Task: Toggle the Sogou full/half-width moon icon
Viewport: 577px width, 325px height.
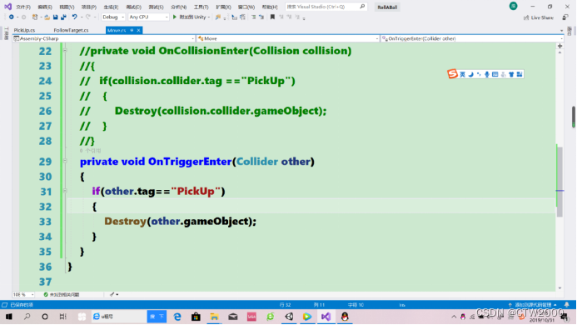Action: click(x=470, y=74)
